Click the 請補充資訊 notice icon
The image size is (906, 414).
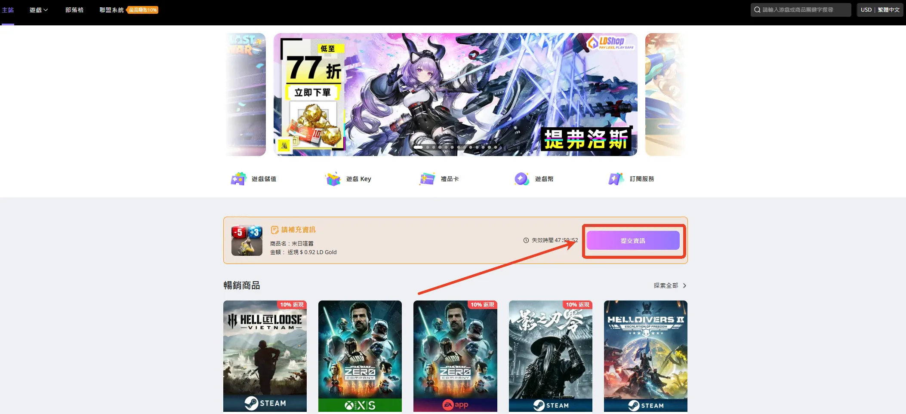[x=274, y=230]
